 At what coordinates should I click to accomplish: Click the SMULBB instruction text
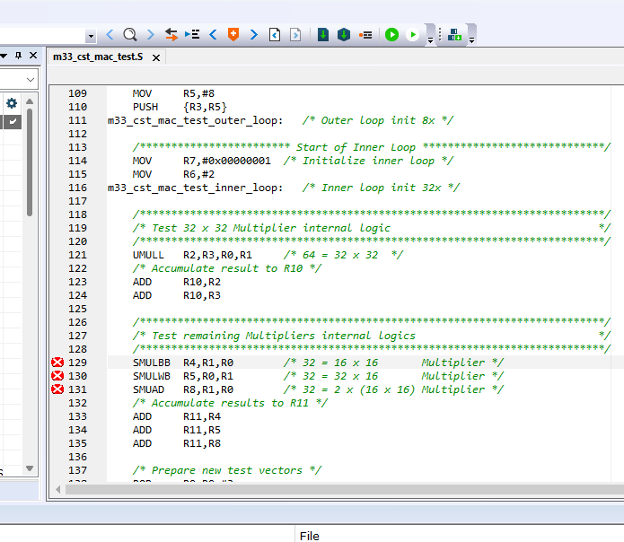pyautogui.click(x=151, y=363)
